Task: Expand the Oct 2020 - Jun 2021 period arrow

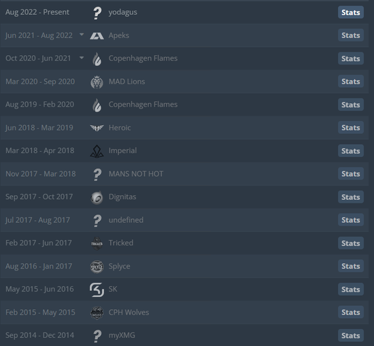Action: pyautogui.click(x=82, y=58)
